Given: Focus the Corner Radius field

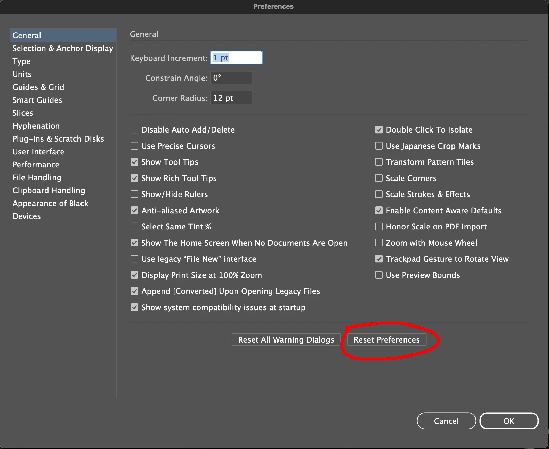Looking at the screenshot, I should click(x=231, y=98).
